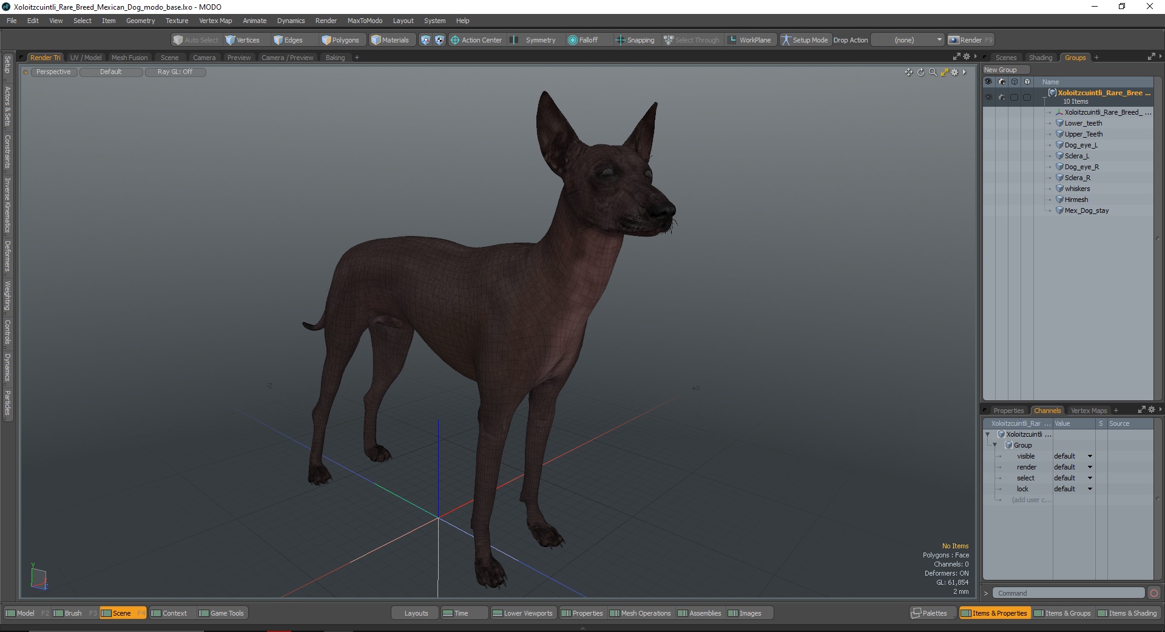This screenshot has height=632, width=1165.
Task: Open the MaxToModo menu
Action: click(x=365, y=21)
